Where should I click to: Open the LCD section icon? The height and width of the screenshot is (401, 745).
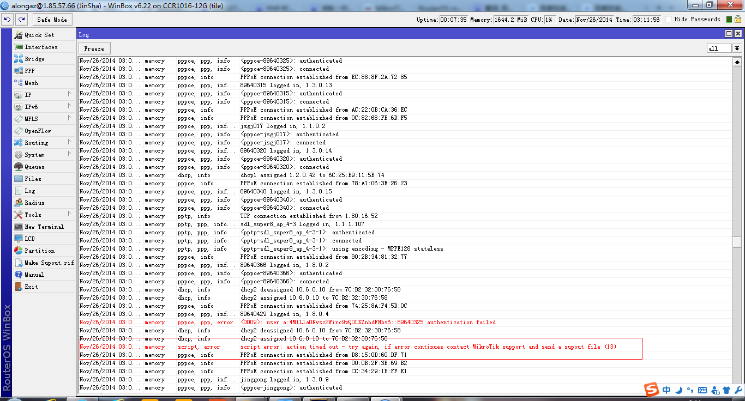pos(19,239)
